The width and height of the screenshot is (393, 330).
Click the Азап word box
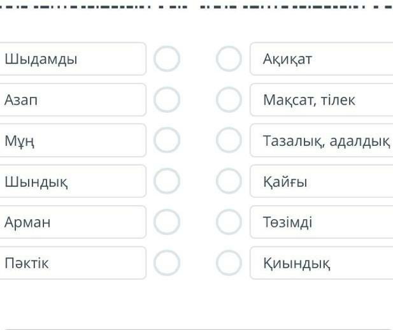(x=72, y=100)
